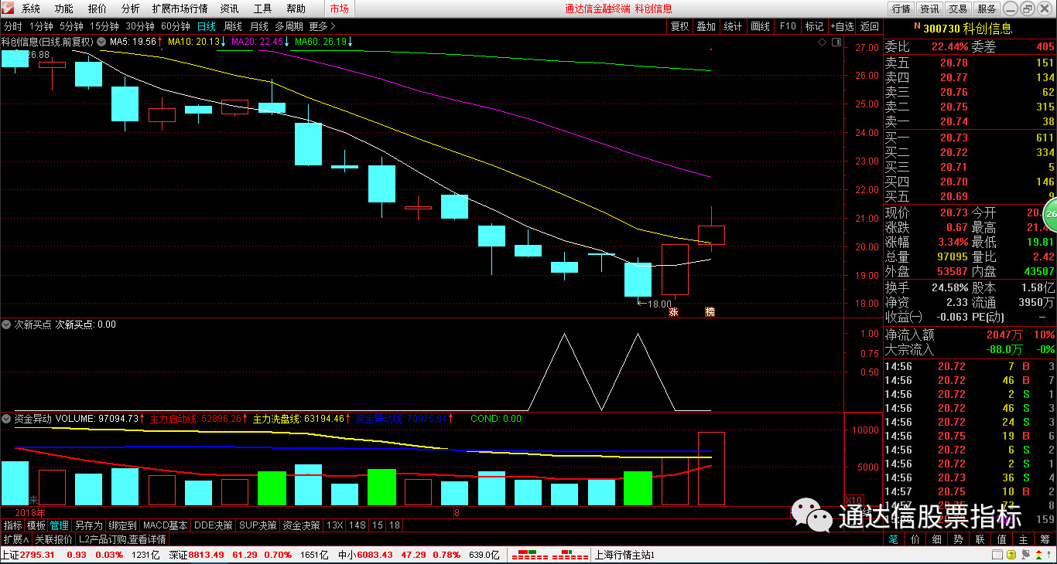Select the 日线 period tab
Viewport: 1057px width, 564px height.
[207, 26]
